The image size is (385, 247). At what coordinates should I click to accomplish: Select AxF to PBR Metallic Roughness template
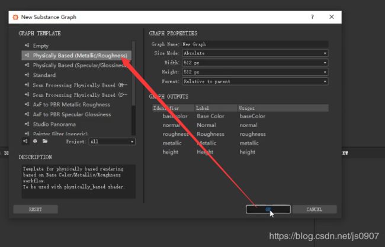click(76, 105)
